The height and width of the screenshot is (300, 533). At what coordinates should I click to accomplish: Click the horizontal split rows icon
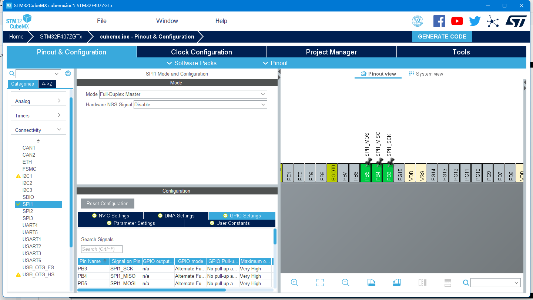(x=447, y=283)
